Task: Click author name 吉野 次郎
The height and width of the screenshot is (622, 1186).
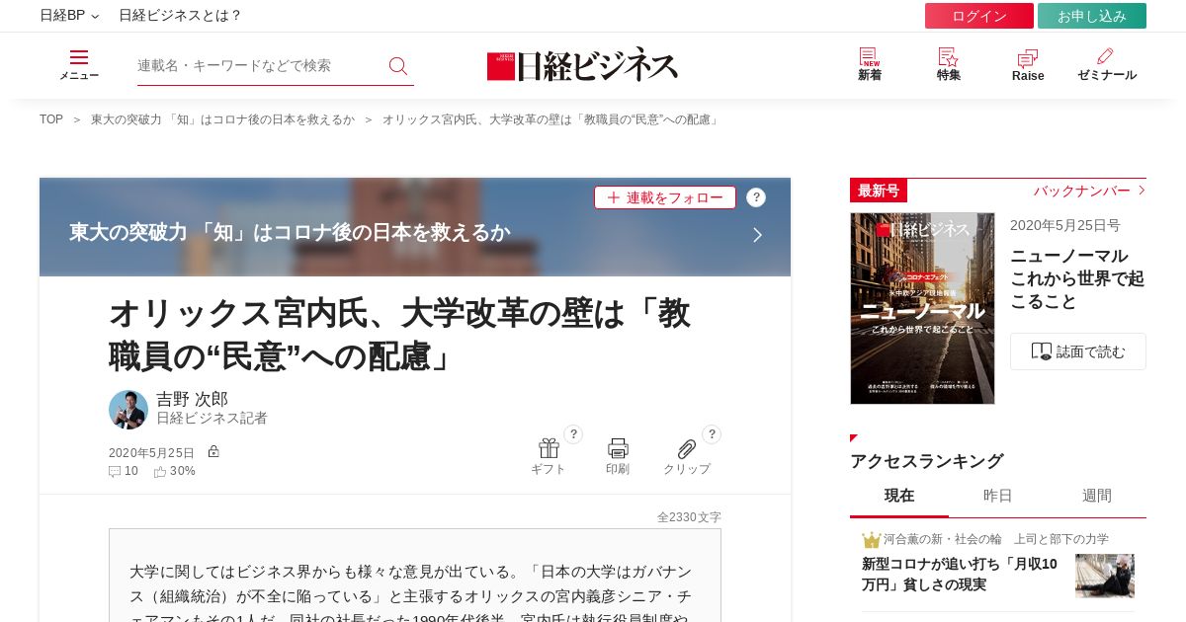Action: coord(192,399)
